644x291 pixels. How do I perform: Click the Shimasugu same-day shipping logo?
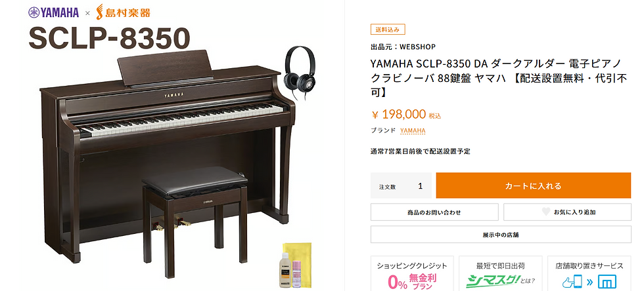coord(500,281)
